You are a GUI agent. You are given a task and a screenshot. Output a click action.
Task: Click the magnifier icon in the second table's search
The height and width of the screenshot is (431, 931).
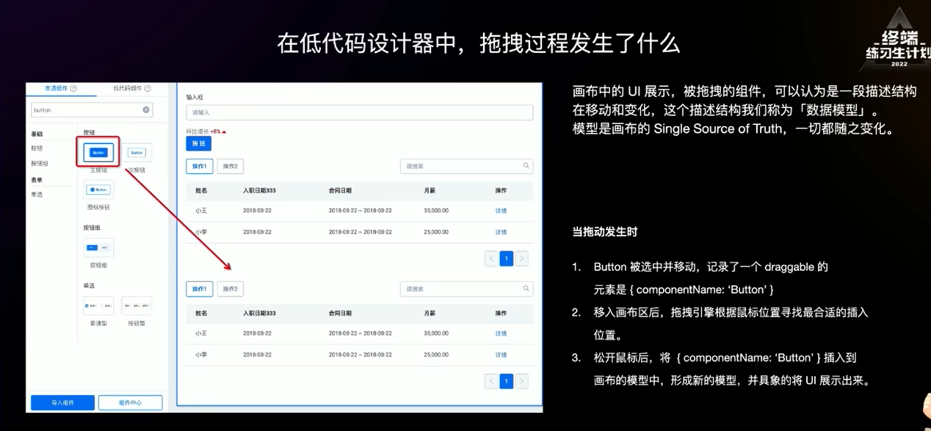(x=526, y=289)
